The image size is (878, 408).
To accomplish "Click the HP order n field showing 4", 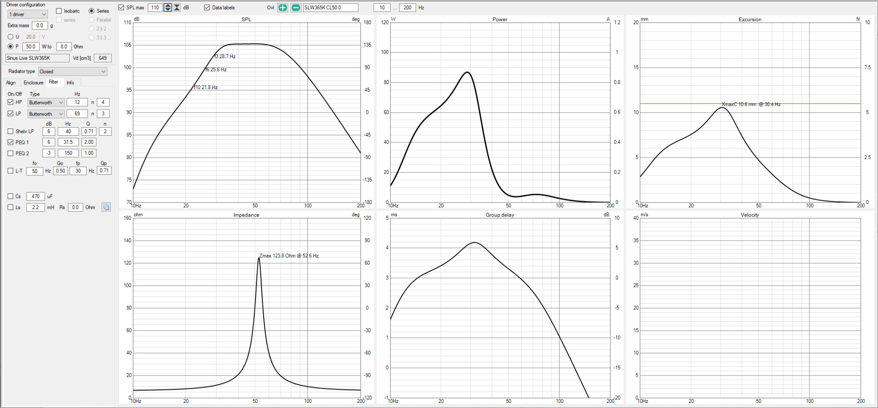I will [103, 102].
